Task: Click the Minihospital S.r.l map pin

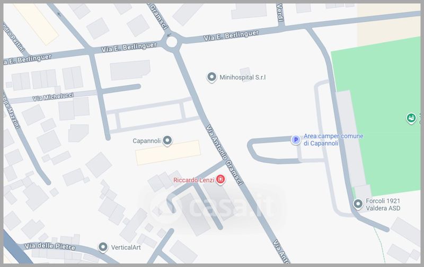Action: tap(211, 77)
